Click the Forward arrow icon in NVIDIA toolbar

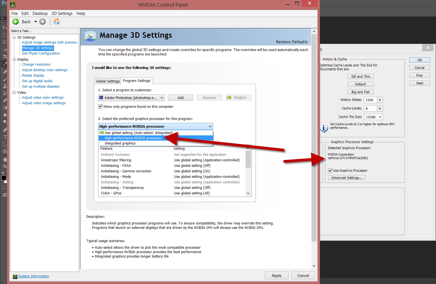42,22
